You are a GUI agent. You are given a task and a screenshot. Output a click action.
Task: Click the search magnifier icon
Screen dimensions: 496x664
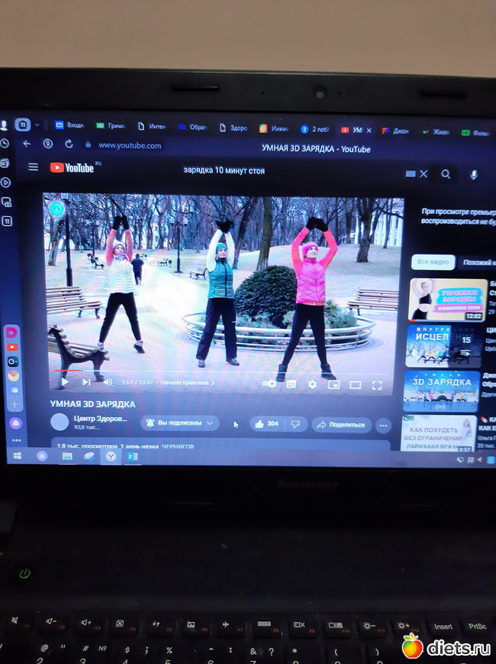(446, 174)
